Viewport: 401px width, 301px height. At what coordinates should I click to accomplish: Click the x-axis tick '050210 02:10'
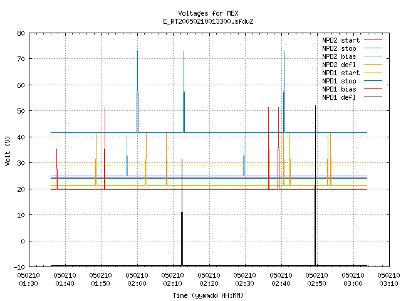[173, 280]
